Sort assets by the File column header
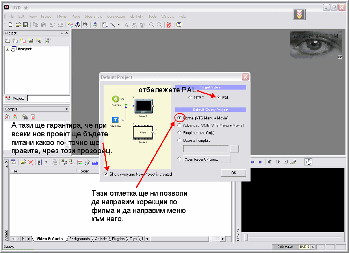Image resolution: width=349 pixels, height=253 pixels. [x=43, y=171]
